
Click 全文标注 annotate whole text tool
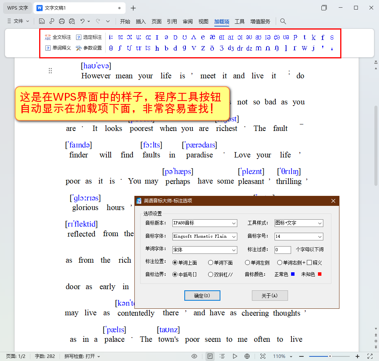pyautogui.click(x=58, y=37)
